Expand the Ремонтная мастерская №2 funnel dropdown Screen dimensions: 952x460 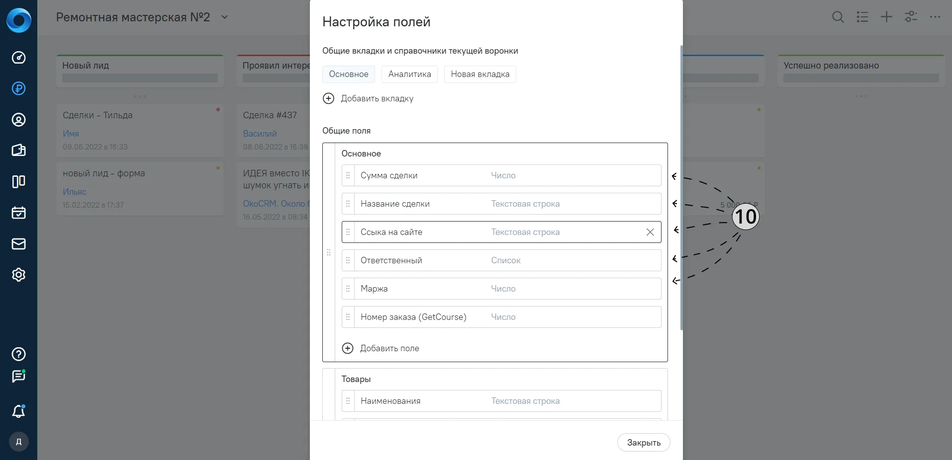click(x=224, y=17)
